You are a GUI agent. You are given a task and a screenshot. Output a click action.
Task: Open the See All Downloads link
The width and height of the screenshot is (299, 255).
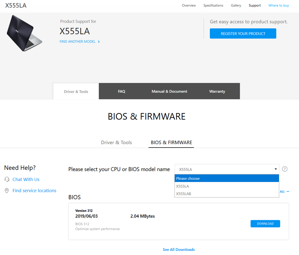coord(179,250)
